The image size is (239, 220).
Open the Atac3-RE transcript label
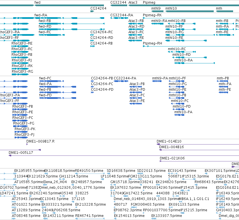136,38
